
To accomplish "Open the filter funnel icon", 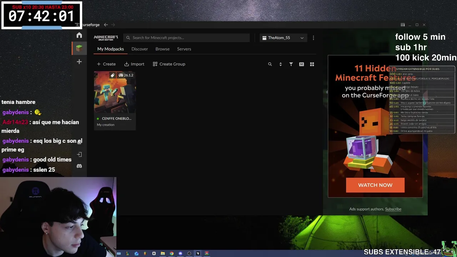I will [x=291, y=64].
